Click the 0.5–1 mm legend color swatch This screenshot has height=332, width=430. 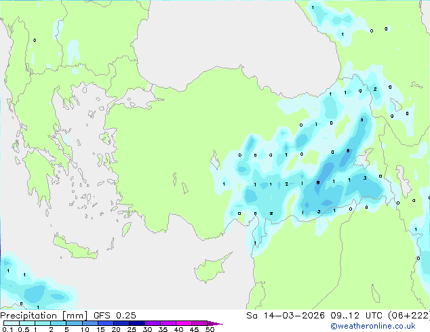pos(27,323)
